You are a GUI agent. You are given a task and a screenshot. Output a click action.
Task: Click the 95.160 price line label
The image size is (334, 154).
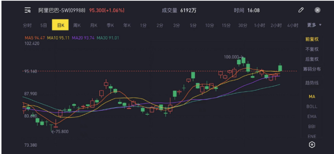[x=31, y=71]
